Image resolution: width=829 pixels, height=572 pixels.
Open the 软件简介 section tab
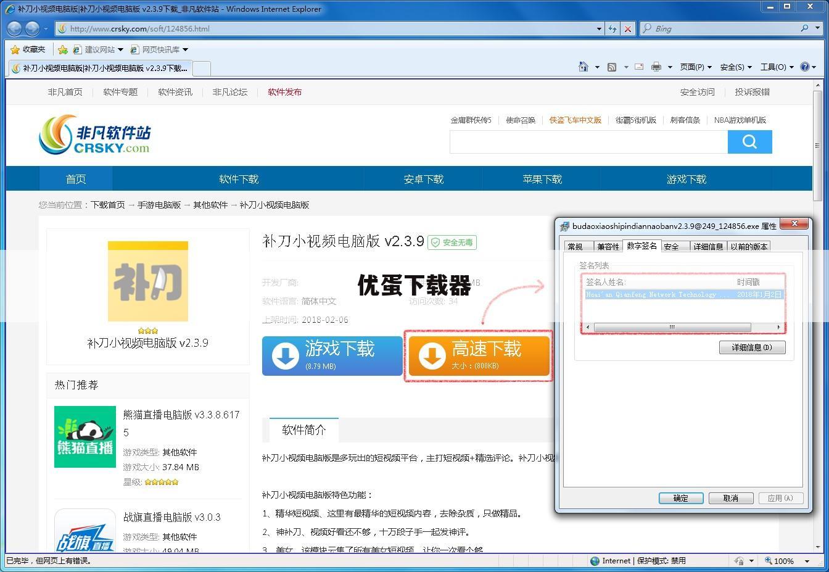[x=303, y=430]
